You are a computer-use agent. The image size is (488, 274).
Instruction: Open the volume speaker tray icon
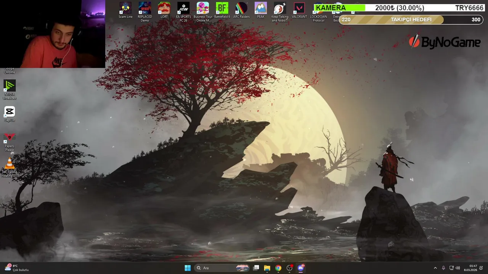(x=457, y=268)
